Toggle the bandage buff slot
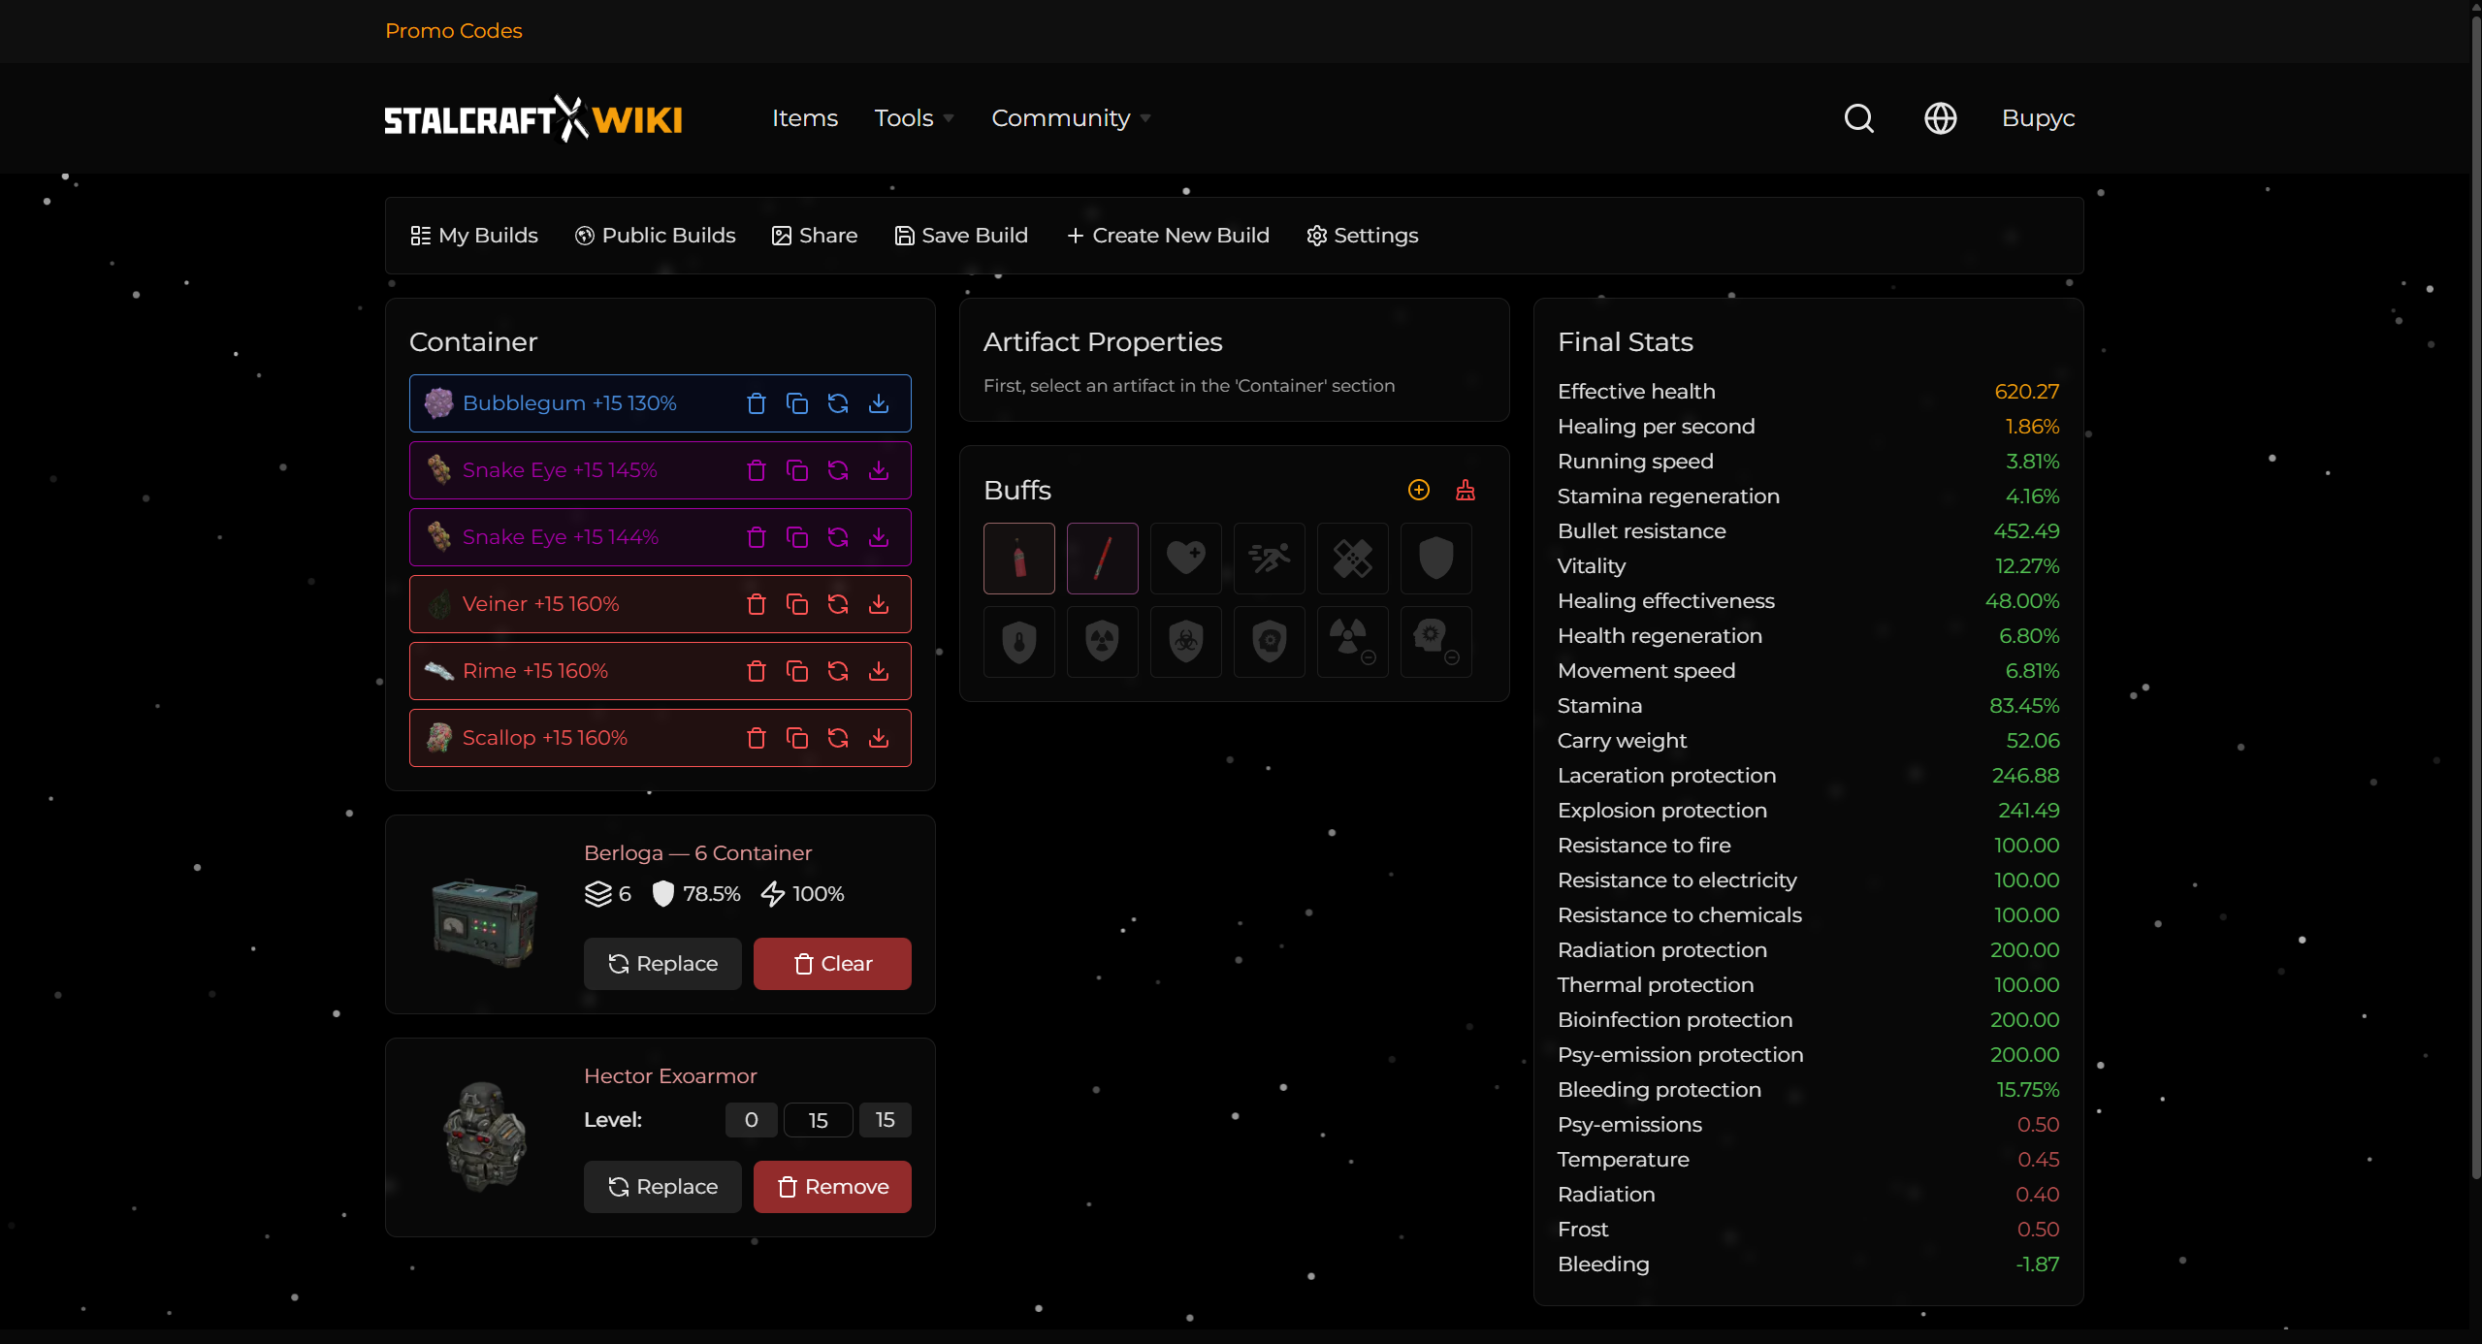 pyautogui.click(x=1352, y=559)
